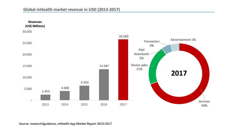
Task: Click the 26.560 value label
Action: click(123, 36)
